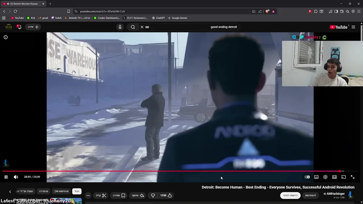Open the Google Gemini bookmark
This screenshot has height=204, width=363.
pos(177,18)
